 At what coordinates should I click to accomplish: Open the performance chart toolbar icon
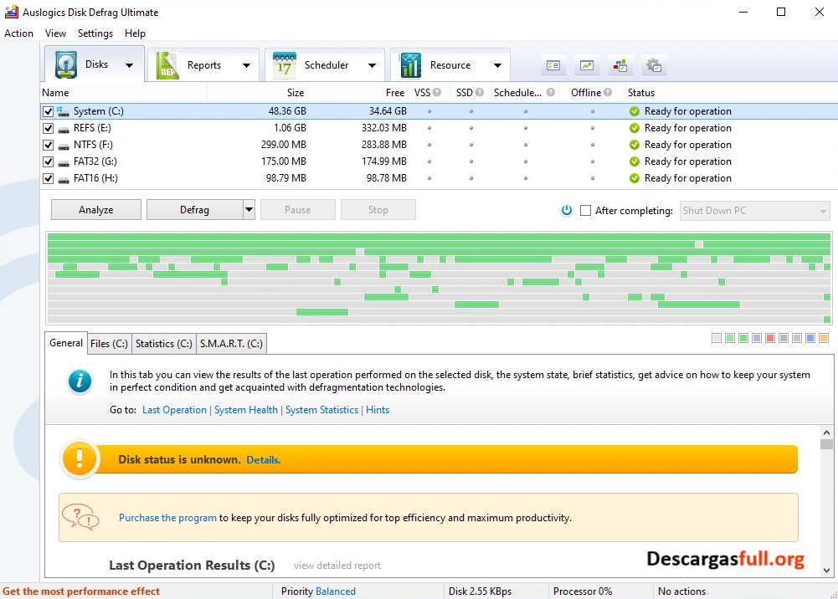(x=587, y=64)
